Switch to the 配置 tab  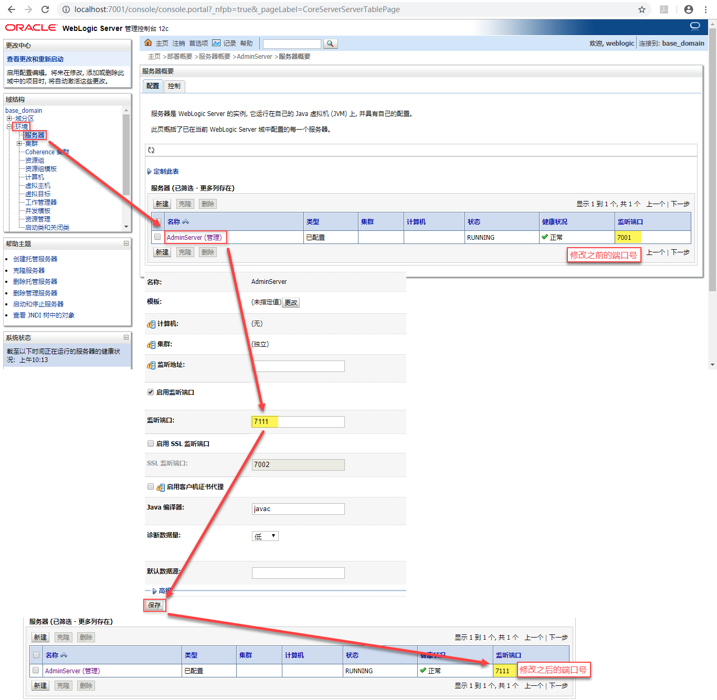(x=153, y=86)
